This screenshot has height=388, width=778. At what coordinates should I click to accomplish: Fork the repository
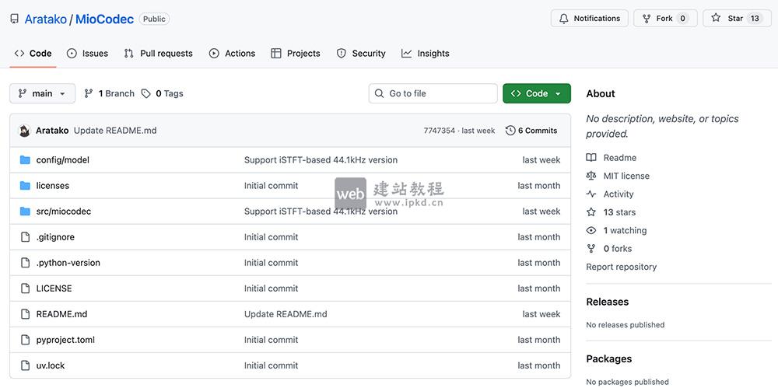665,19
